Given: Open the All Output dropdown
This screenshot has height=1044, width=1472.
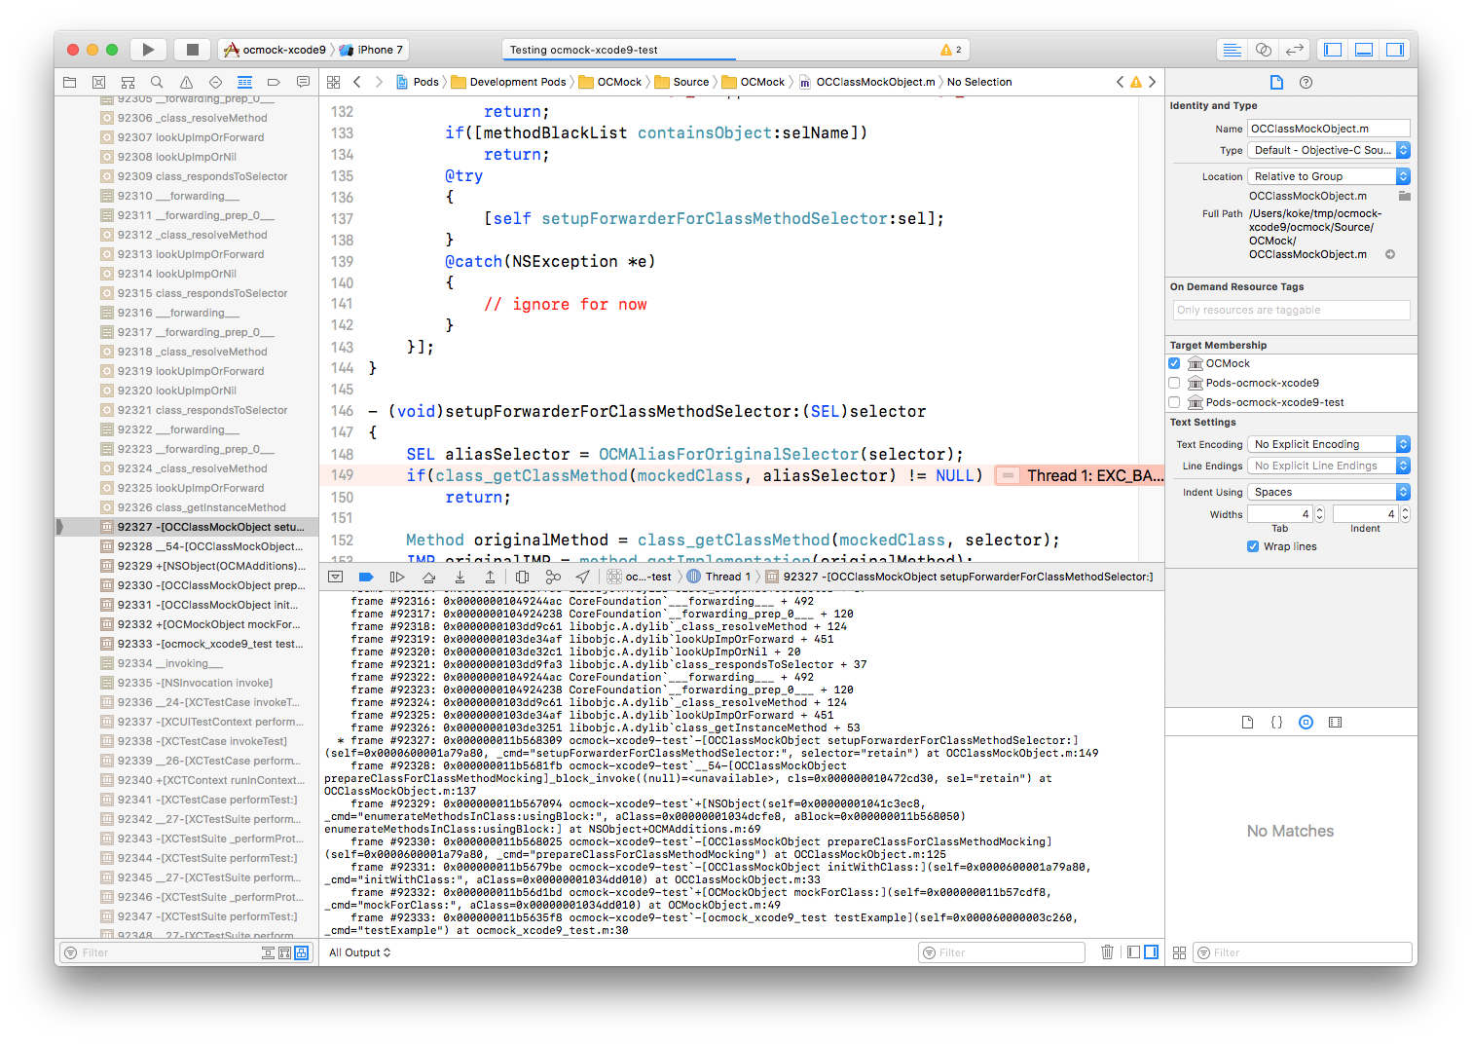Looking at the screenshot, I should (x=359, y=952).
